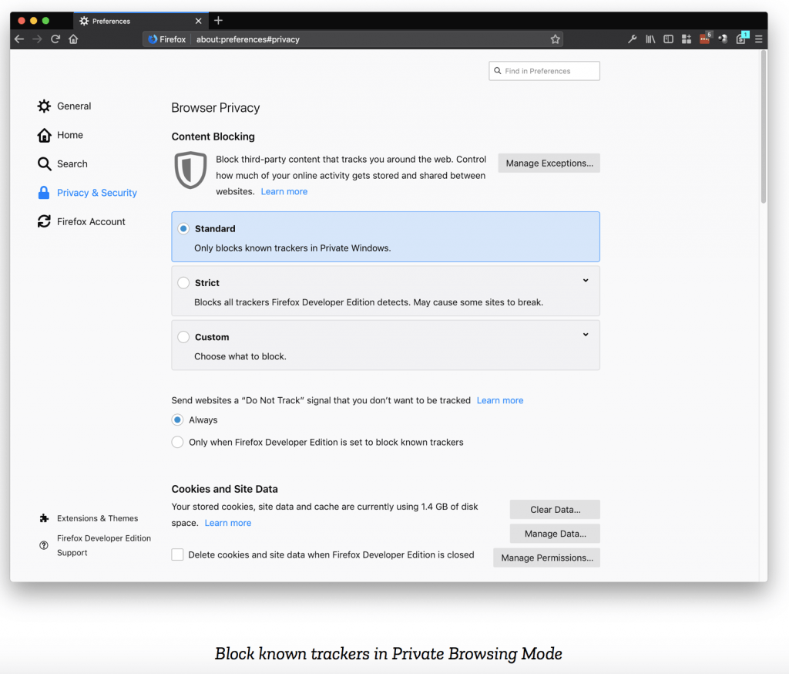Choose Custom content blocking option
This screenshot has height=674, width=789.
183,337
